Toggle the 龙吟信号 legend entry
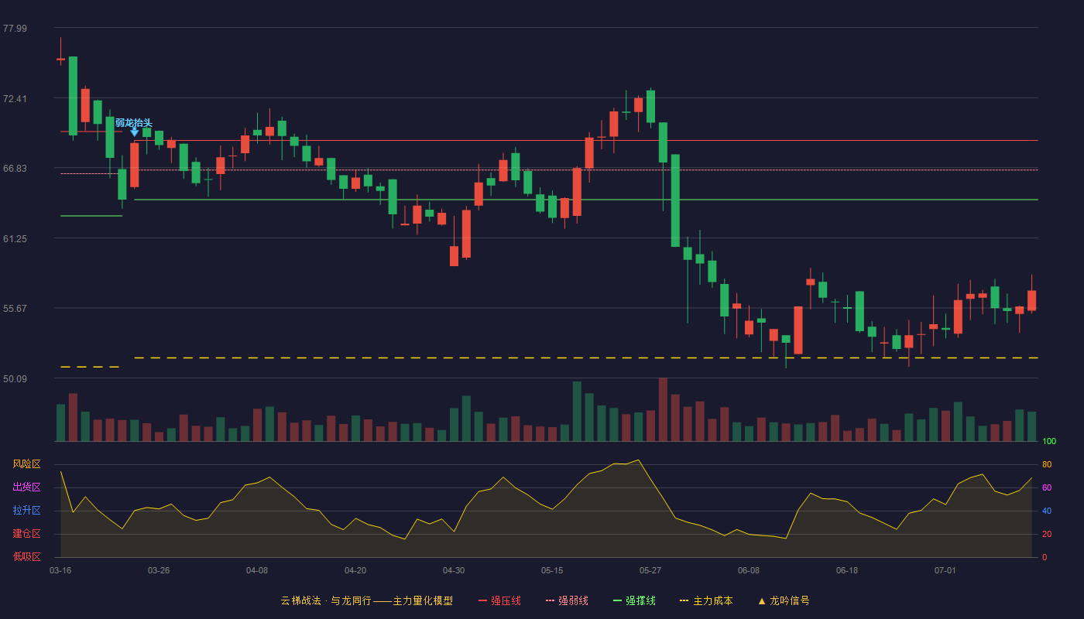The height and width of the screenshot is (619, 1084). [x=784, y=600]
